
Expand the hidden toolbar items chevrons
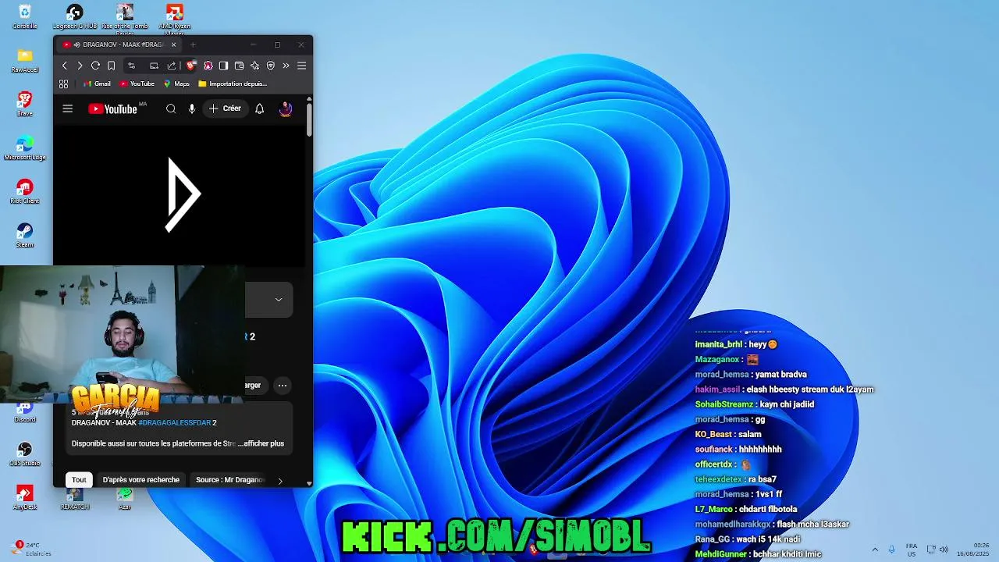(286, 66)
